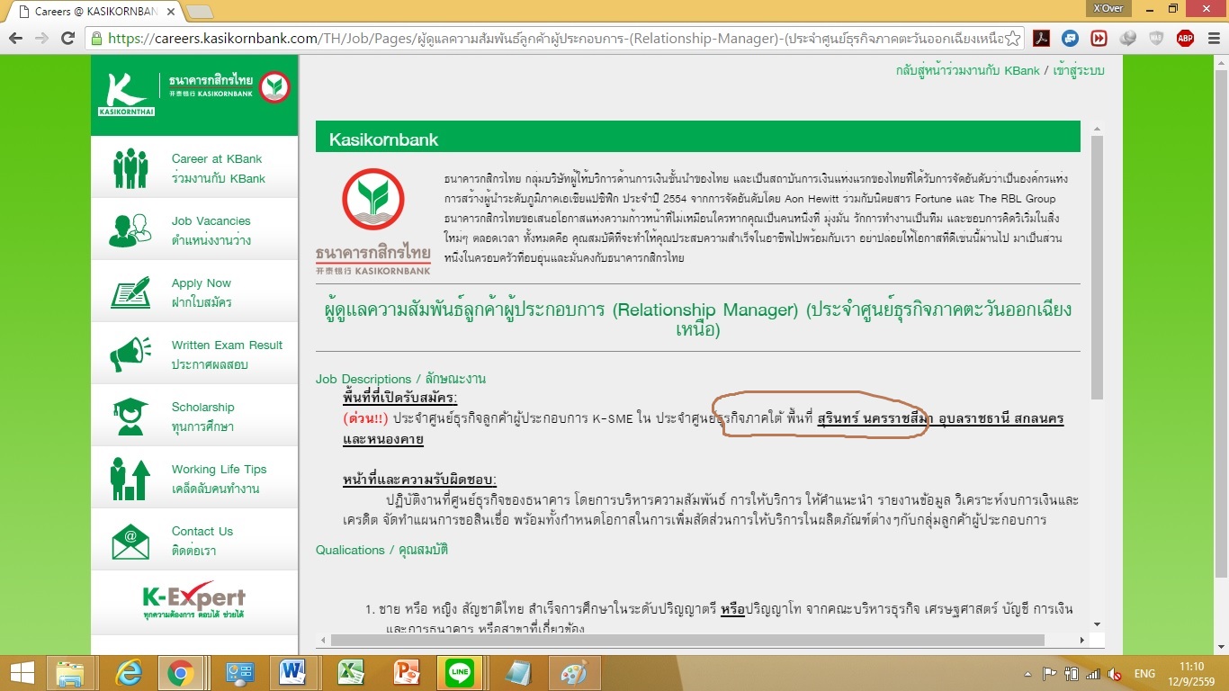
Task: Click the Working Life Tips icon
Action: (130, 478)
